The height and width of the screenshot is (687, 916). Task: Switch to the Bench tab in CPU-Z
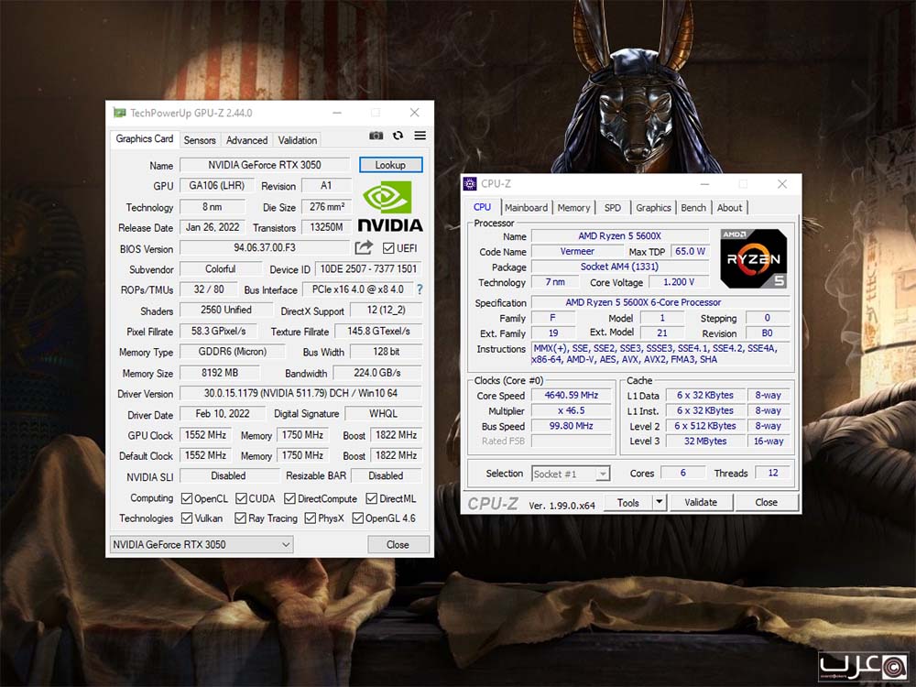pyautogui.click(x=693, y=208)
